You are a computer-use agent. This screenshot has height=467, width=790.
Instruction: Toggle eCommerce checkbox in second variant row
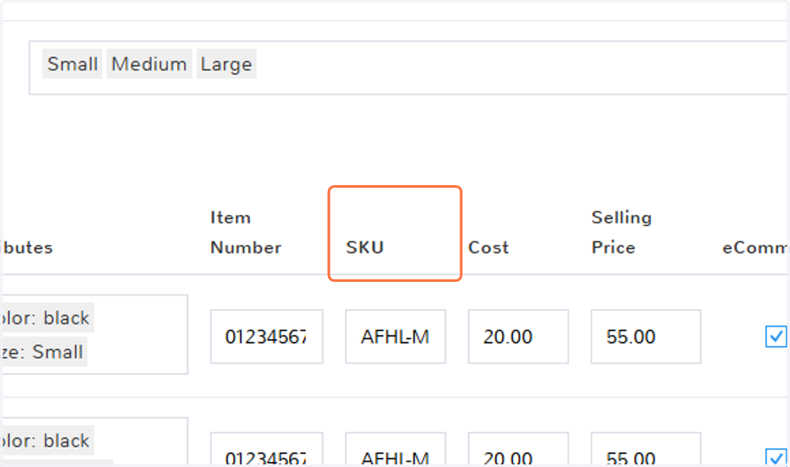click(776, 457)
